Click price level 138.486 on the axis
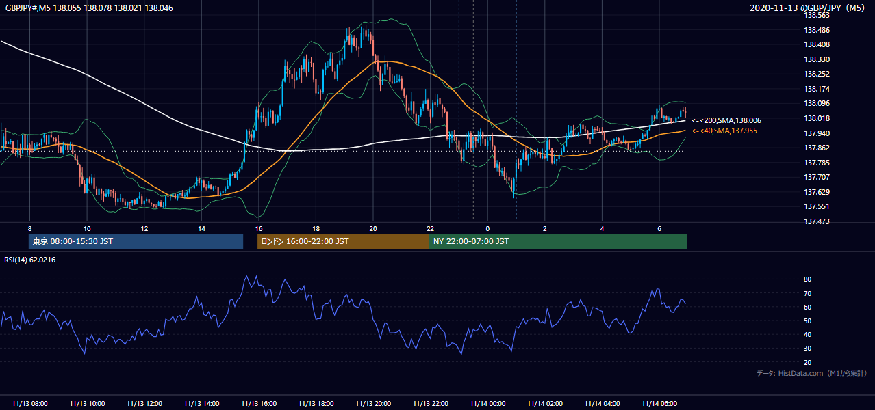The height and width of the screenshot is (410, 875). [x=816, y=30]
